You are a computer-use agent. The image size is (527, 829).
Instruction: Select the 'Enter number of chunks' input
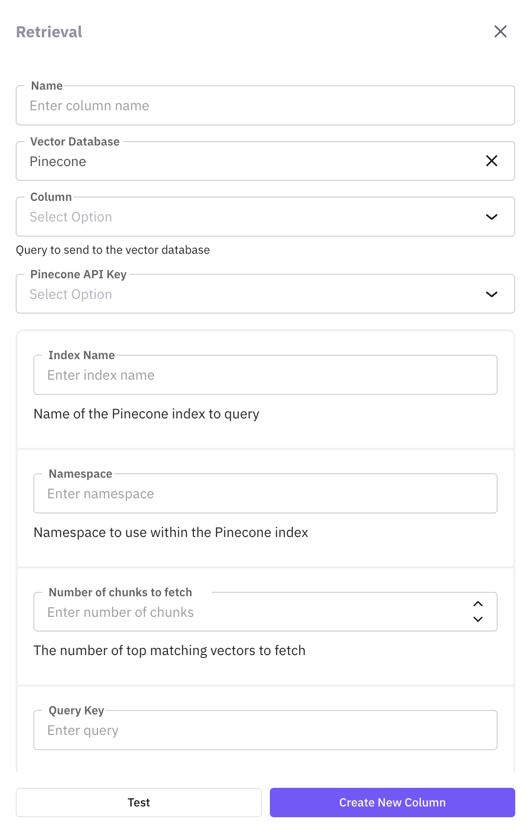click(x=245, y=612)
